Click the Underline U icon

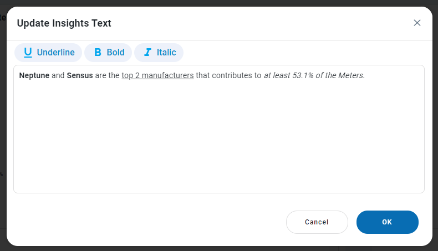(x=28, y=53)
